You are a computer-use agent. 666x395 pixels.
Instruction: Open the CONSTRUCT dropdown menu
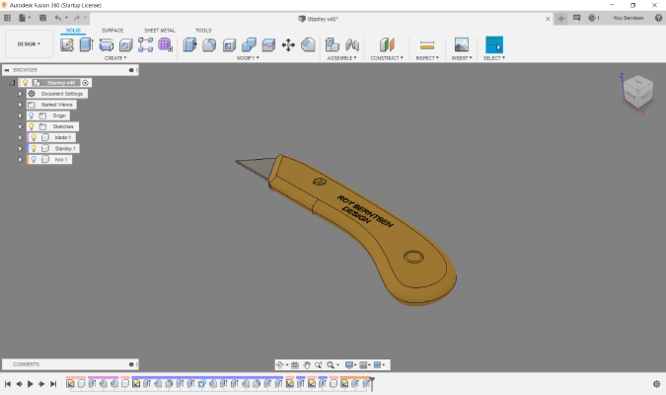pos(387,58)
